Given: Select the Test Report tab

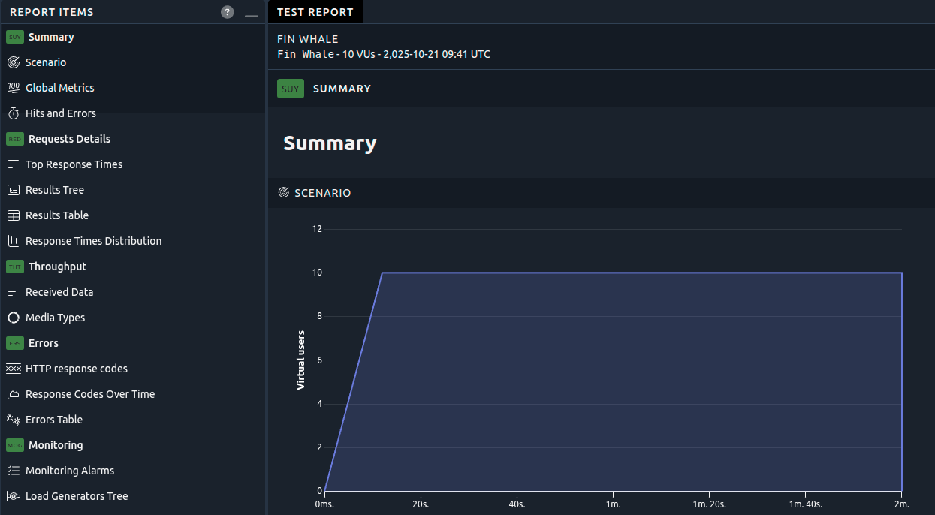Looking at the screenshot, I should coord(315,12).
